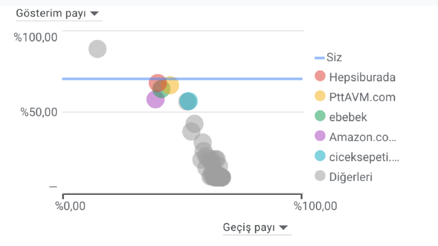
Task: Select the PttAVM.com legend label
Action: click(362, 97)
